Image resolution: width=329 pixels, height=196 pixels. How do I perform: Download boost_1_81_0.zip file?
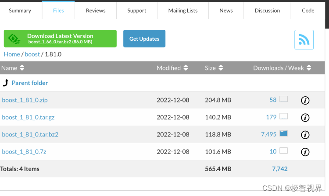coord(25,100)
